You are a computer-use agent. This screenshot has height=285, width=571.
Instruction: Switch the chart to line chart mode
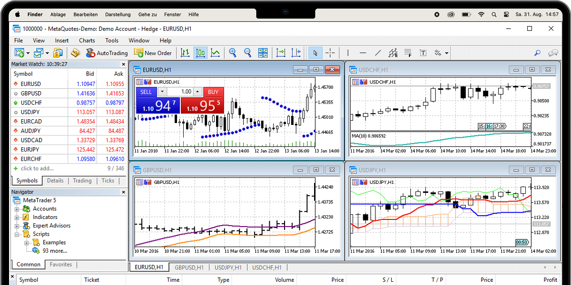tap(215, 53)
